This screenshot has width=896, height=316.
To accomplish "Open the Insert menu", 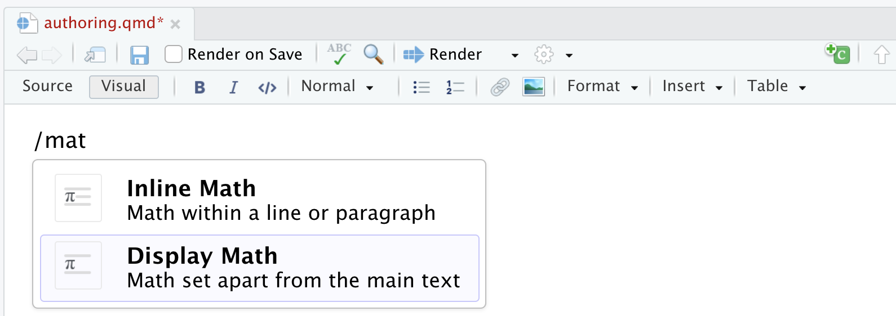I will coord(692,87).
